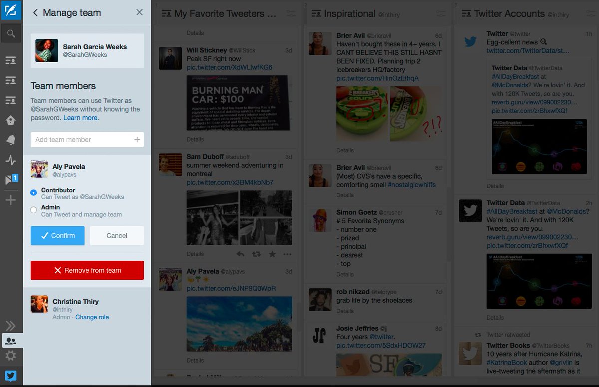This screenshot has width=599, height=387.
Task: Add a column with the plus icon
Action: click(x=11, y=200)
